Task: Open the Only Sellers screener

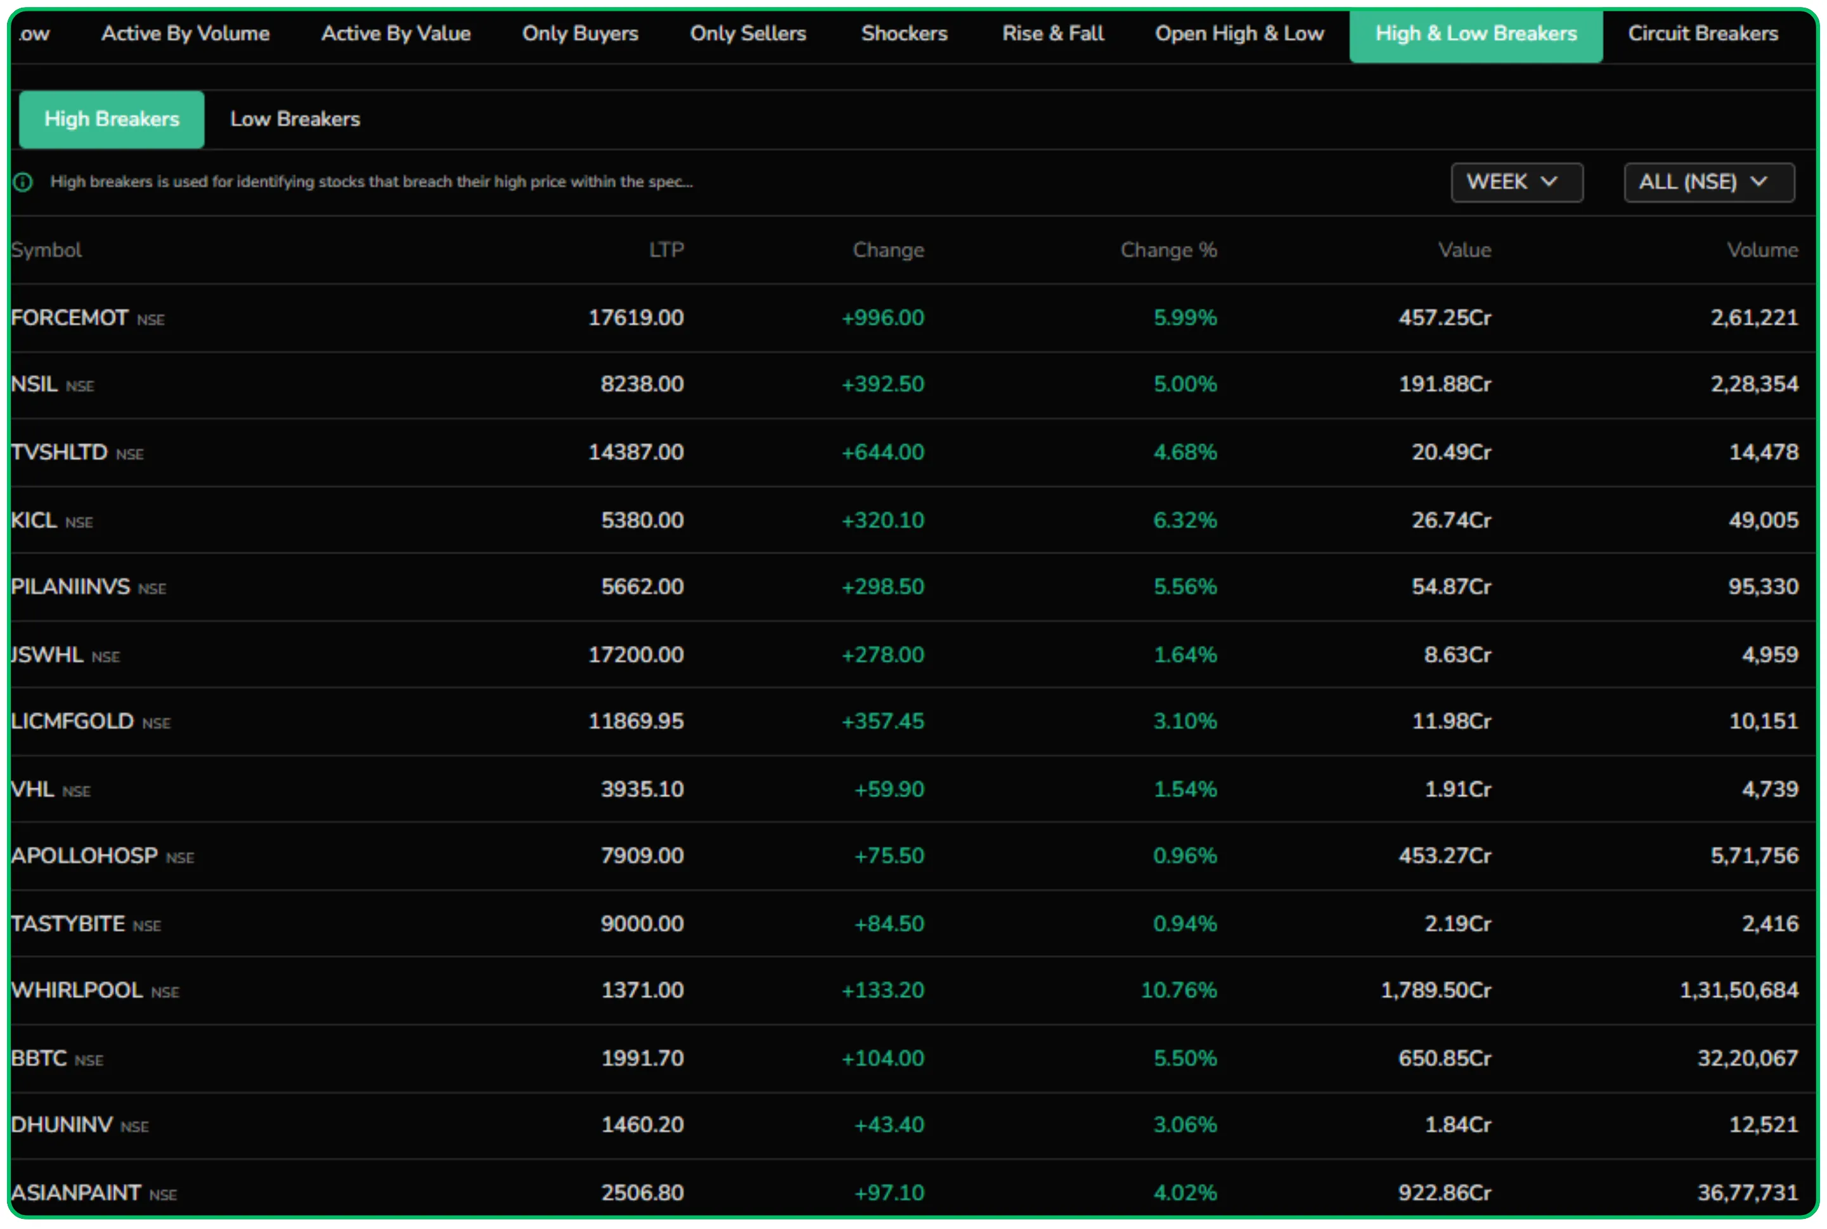Action: click(x=748, y=33)
